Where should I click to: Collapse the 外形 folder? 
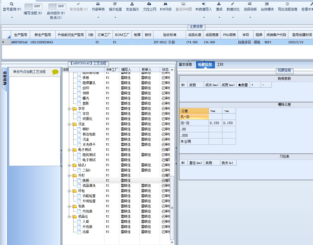coord(69,176)
